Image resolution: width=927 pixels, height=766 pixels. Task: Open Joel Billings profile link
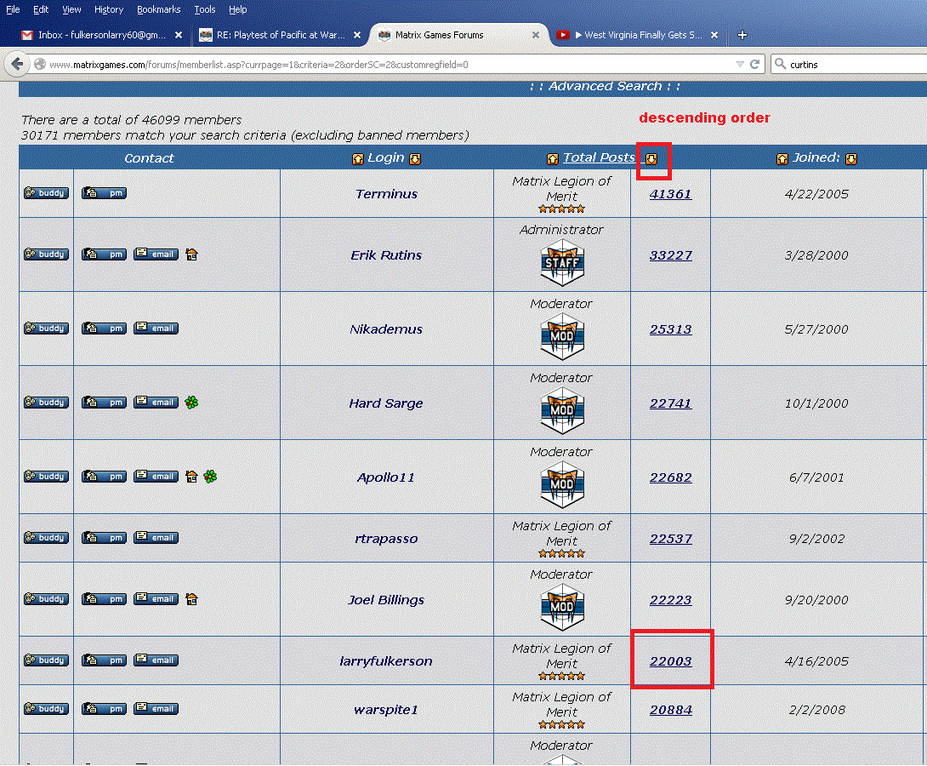[x=386, y=600]
